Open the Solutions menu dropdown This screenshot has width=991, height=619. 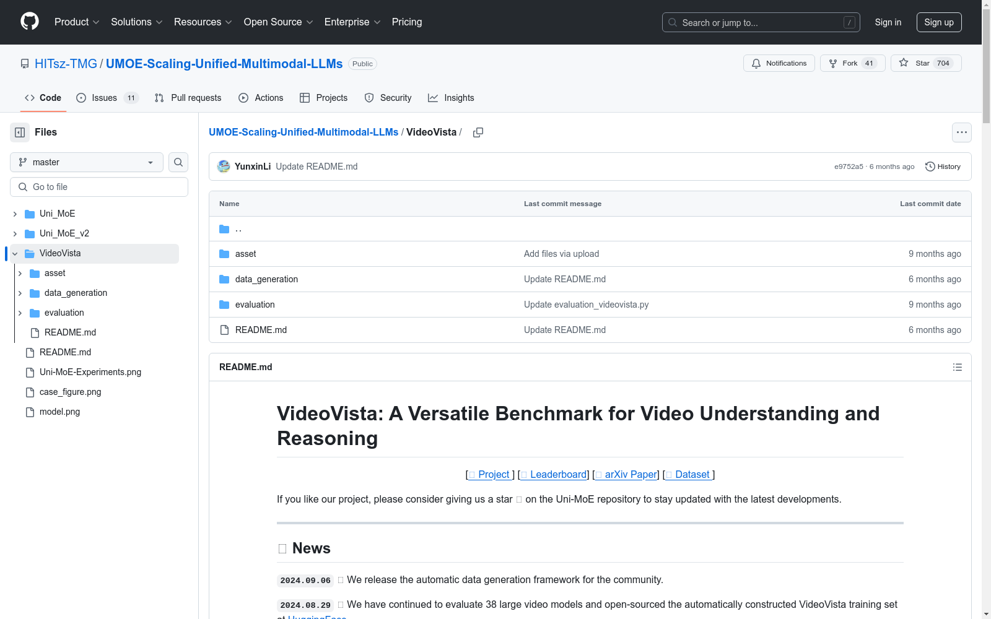pos(137,22)
